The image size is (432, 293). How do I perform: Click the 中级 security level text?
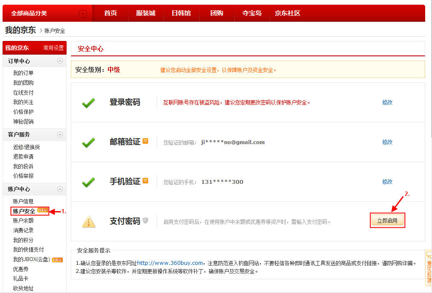click(114, 70)
